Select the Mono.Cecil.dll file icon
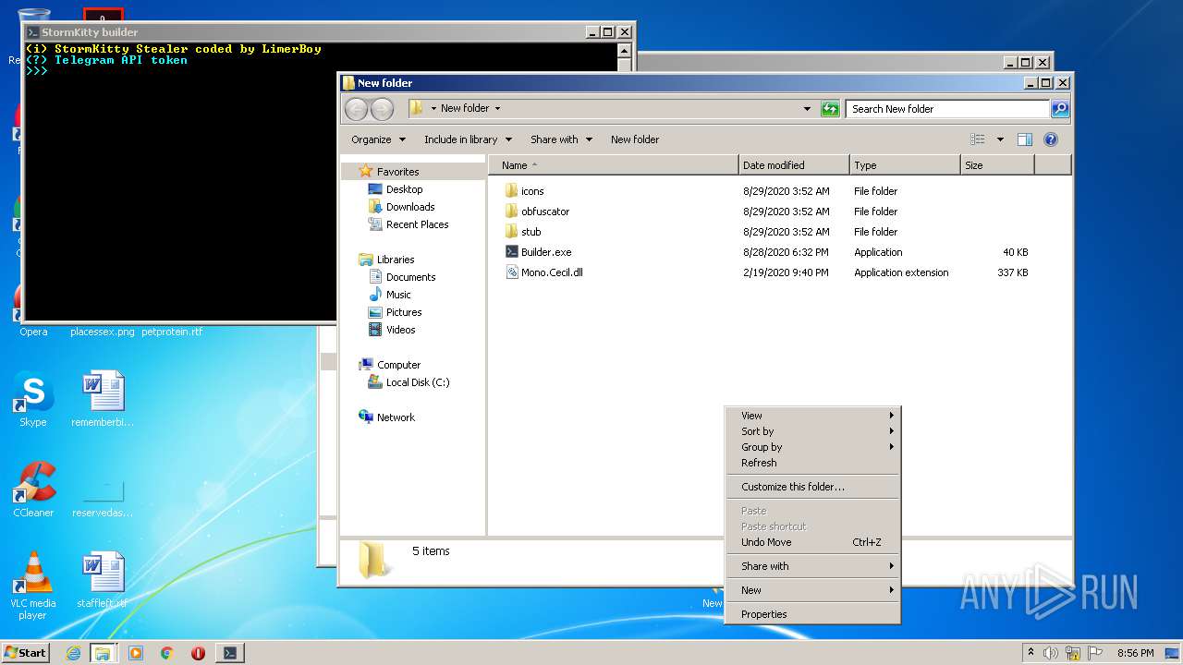Viewport: 1183px width, 665px height. 512,272
